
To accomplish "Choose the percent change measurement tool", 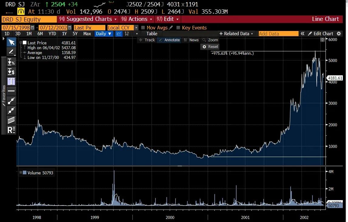I will pyautogui.click(x=11, y=62).
